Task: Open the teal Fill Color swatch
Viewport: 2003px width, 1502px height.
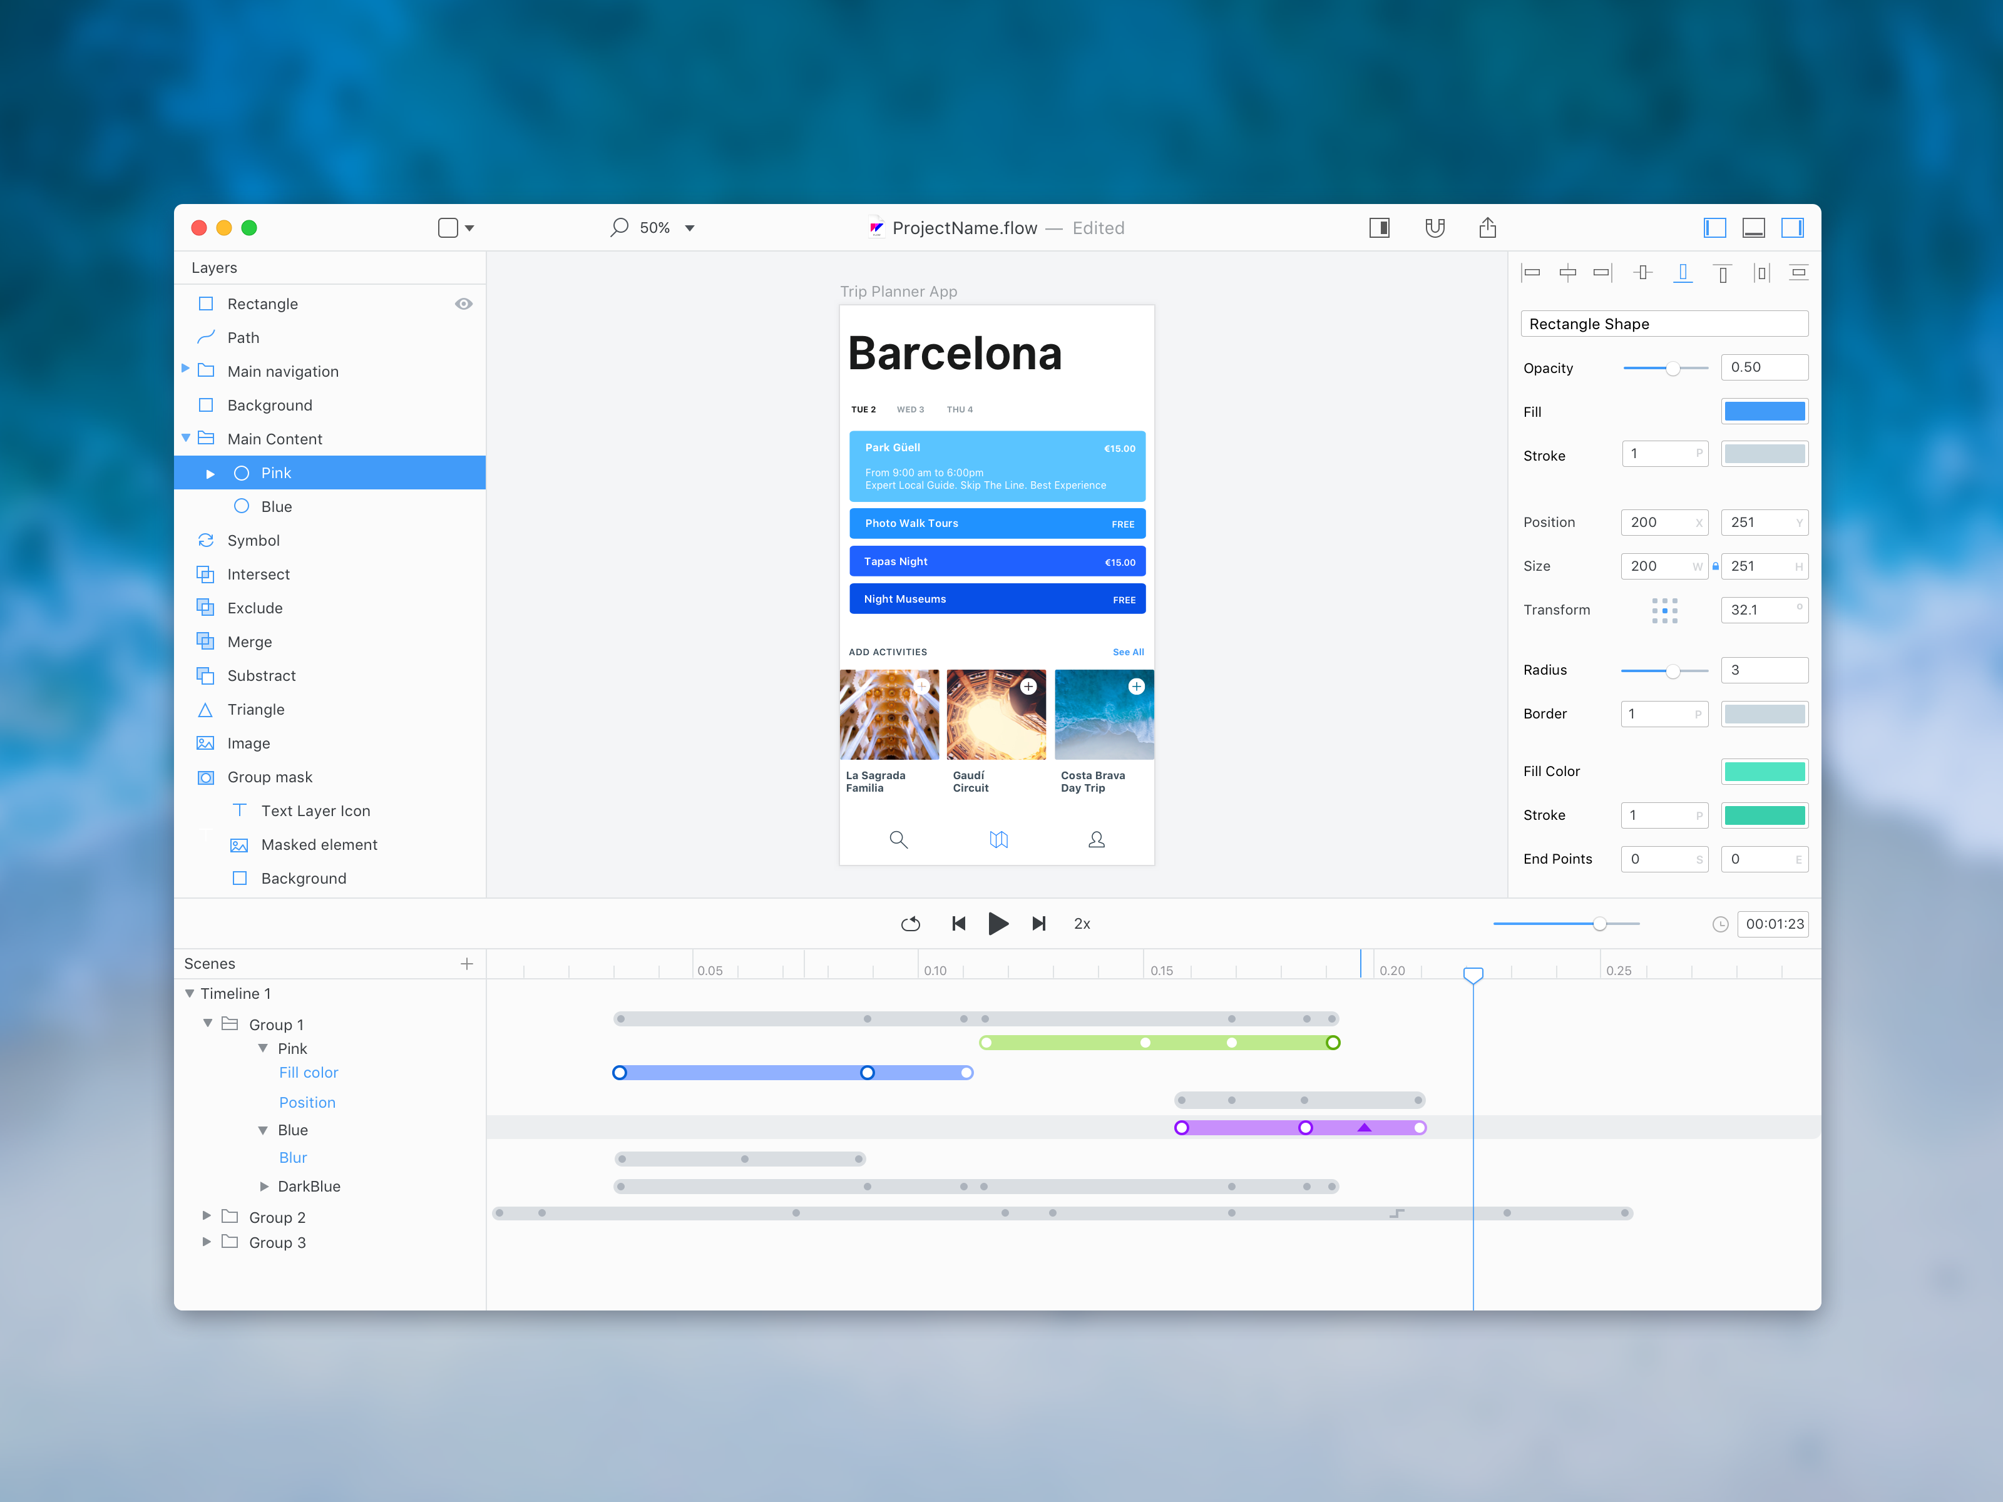Action: 1764,772
